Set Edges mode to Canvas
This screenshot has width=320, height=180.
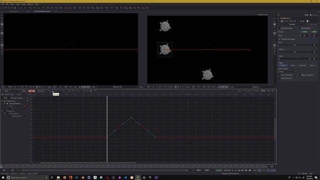(x=283, y=65)
